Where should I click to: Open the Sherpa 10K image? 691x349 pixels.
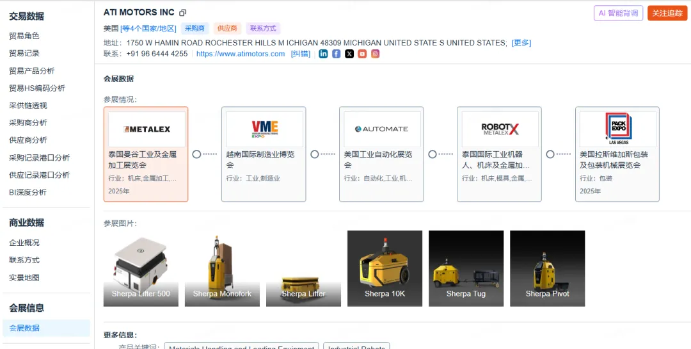(385, 268)
